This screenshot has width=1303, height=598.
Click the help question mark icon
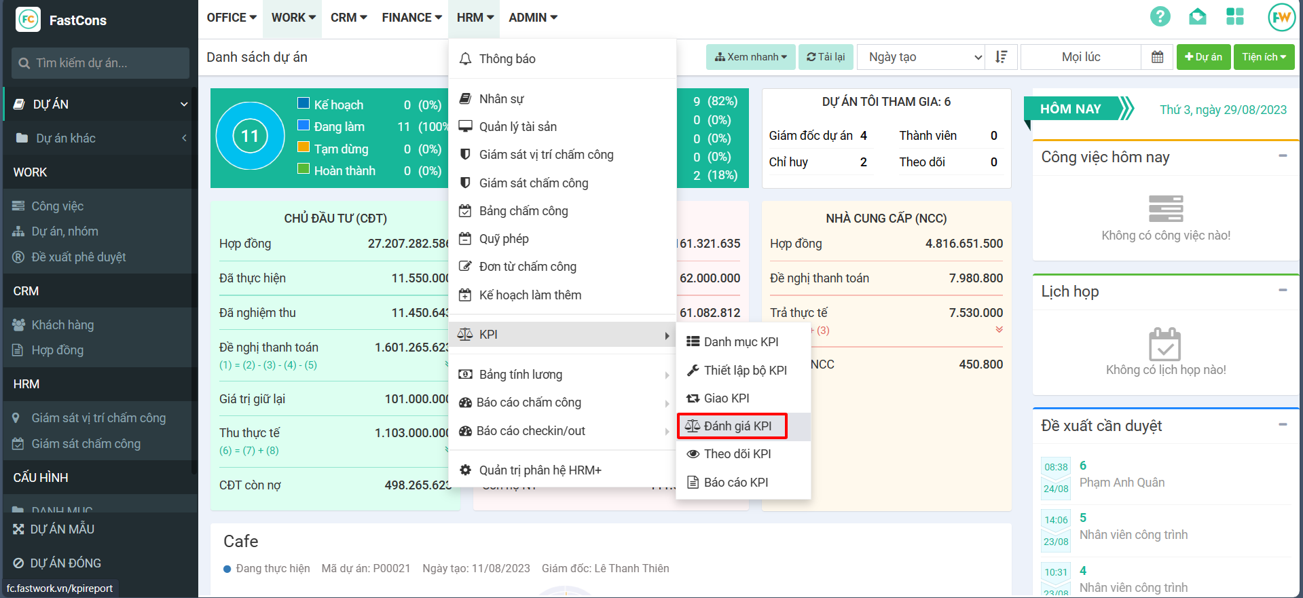coord(1160,17)
